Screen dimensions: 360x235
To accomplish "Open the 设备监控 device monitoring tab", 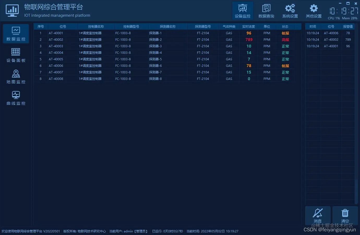I will click(x=243, y=11).
